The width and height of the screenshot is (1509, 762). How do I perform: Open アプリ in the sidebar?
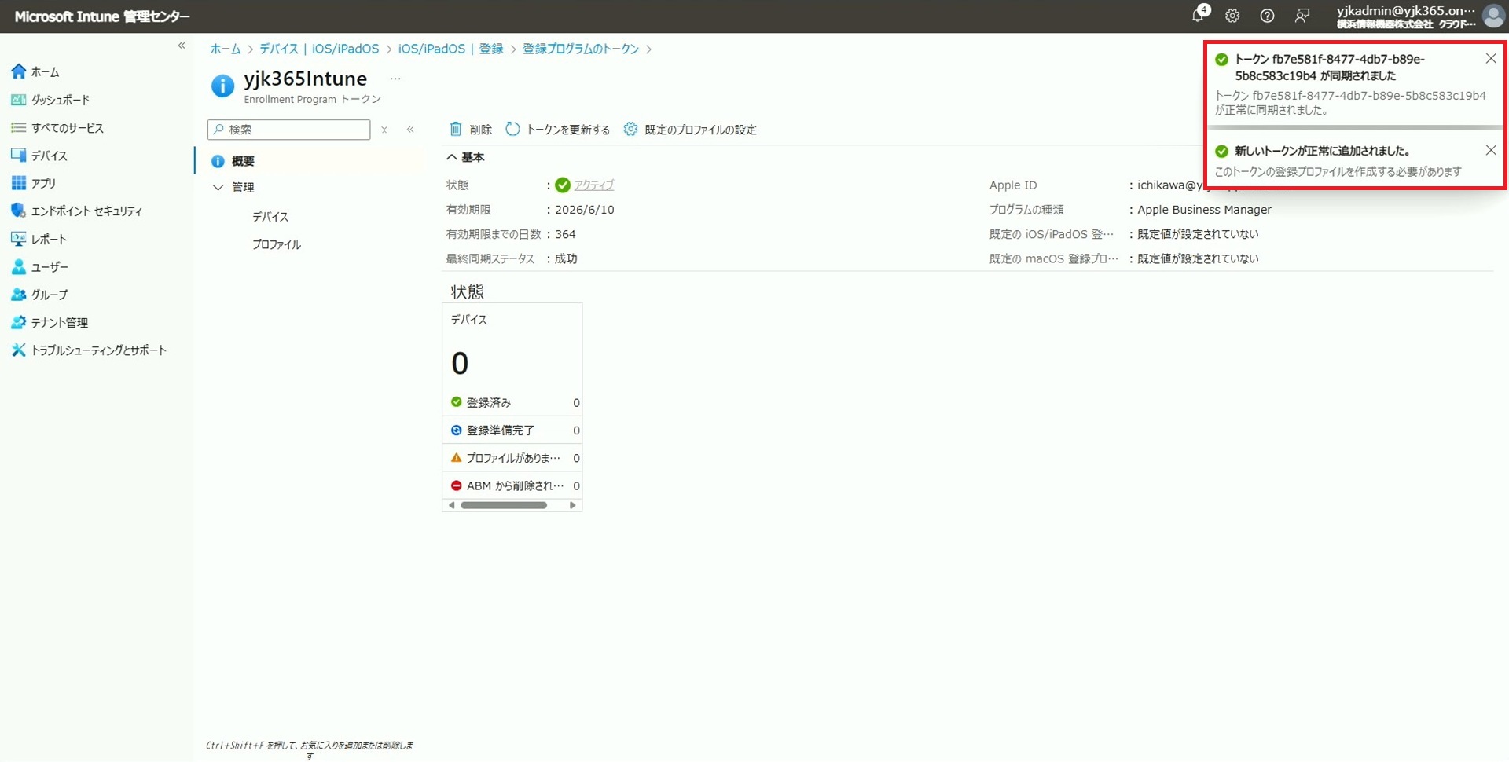(x=34, y=183)
